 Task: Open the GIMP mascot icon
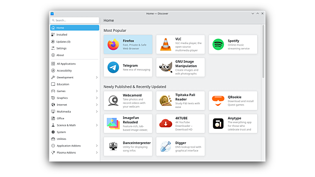(x=165, y=67)
